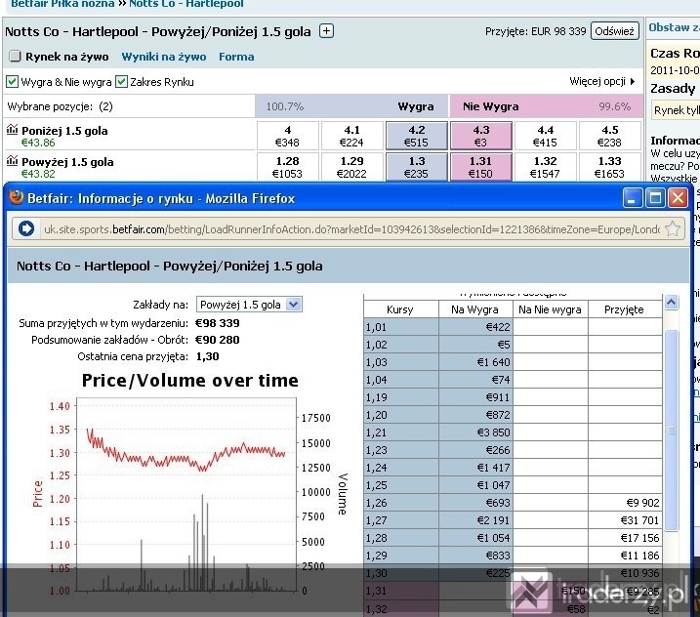Click the price line in the chart
This screenshot has width=700, height=617.
(185, 452)
